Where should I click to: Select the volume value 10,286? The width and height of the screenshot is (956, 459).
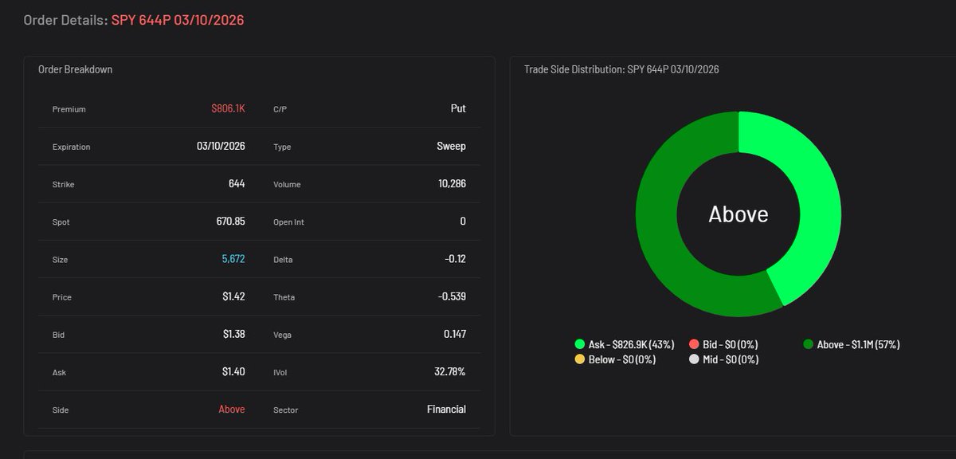(452, 184)
